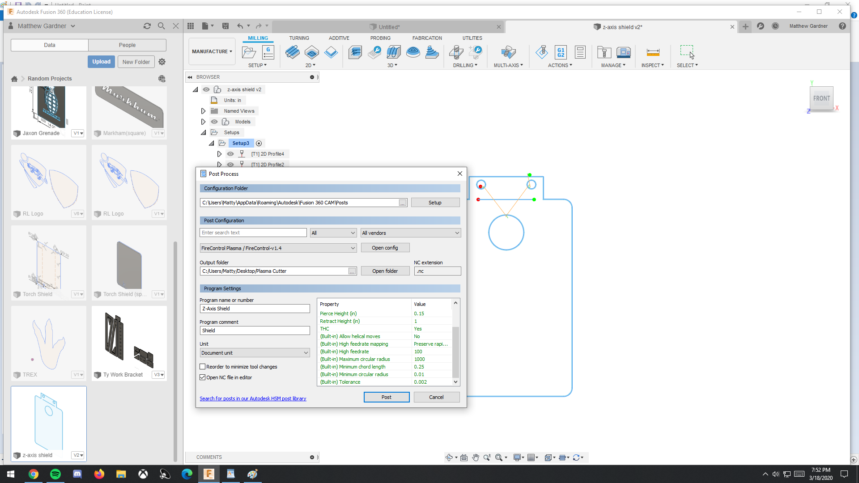Click the 2D Adaptive Clearing toolbar icon
The image size is (859, 483).
[x=292, y=52]
